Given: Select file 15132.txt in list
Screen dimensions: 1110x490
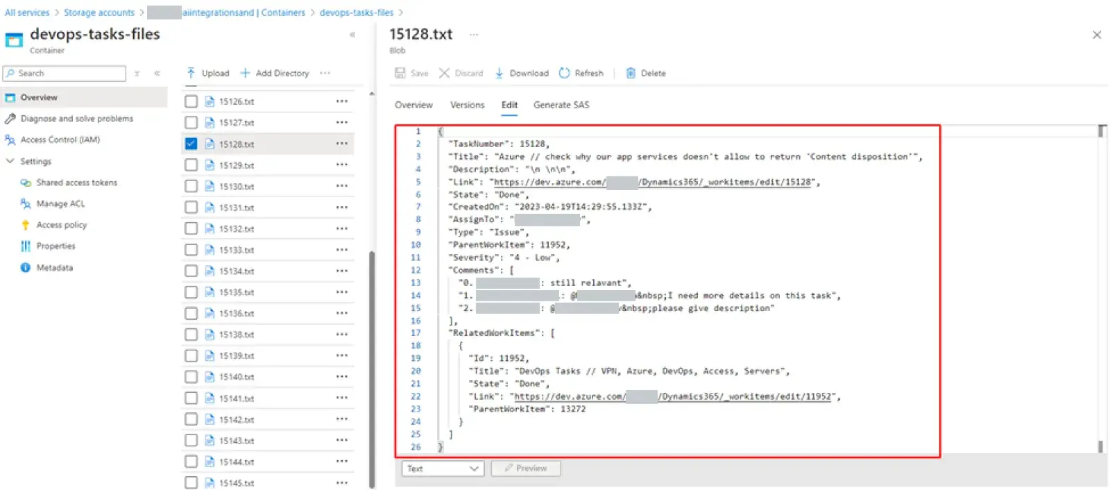Looking at the screenshot, I should (x=237, y=228).
